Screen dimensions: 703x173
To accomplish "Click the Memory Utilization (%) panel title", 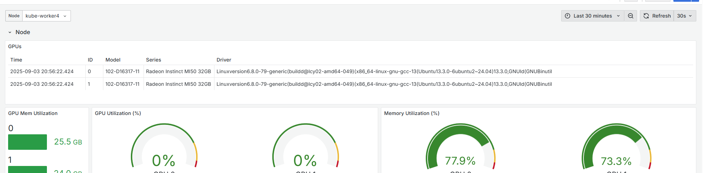I will coord(412,113).
